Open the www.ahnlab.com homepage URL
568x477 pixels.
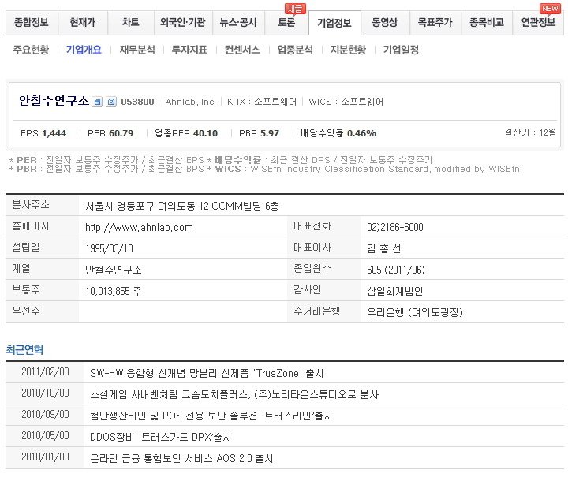point(139,227)
